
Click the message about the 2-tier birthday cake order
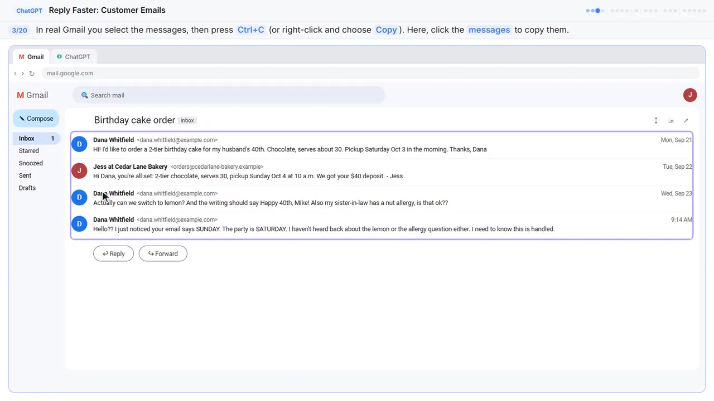point(382,144)
